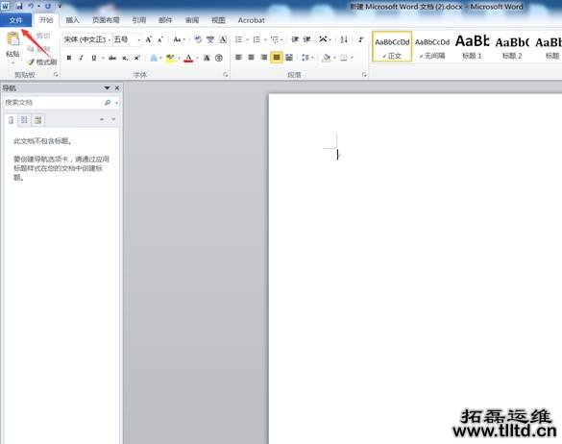Screen dimensions: 562x444
Task: Click the Text Effects (glowing A) icon
Action: click(x=154, y=58)
